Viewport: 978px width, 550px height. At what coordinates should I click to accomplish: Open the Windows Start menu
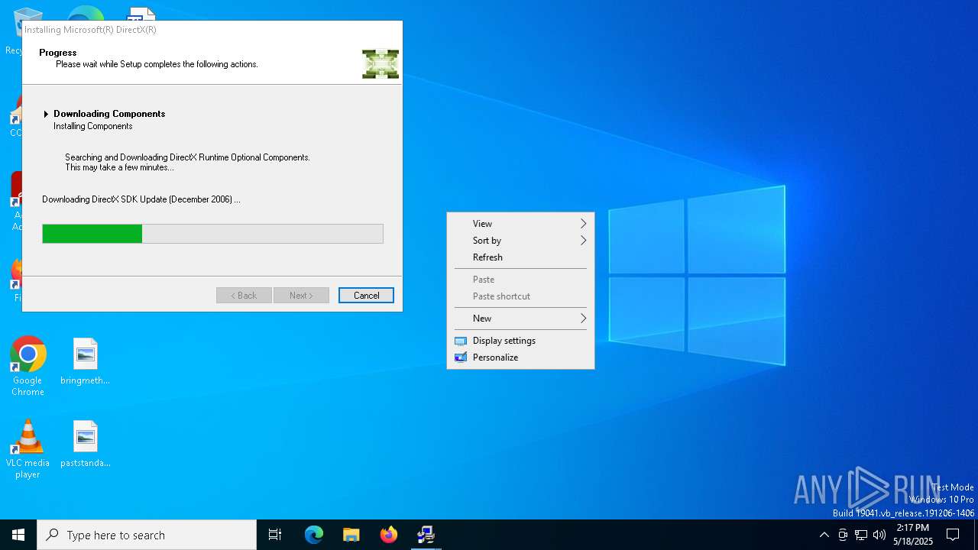point(18,535)
